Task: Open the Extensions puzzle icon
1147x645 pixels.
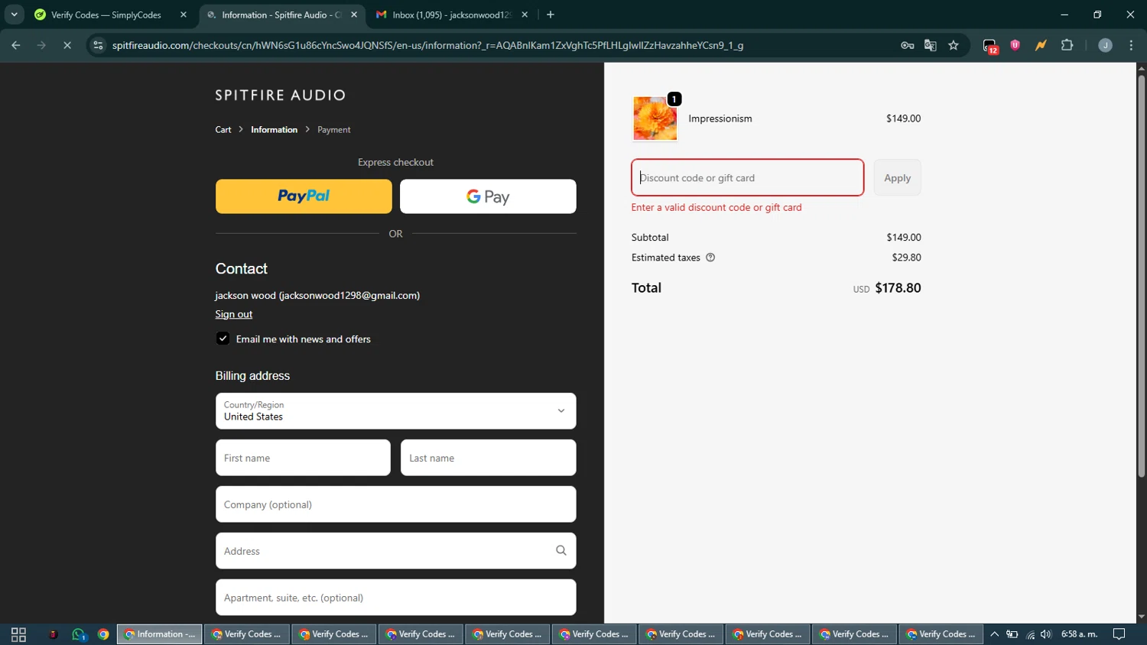Action: point(1067,45)
